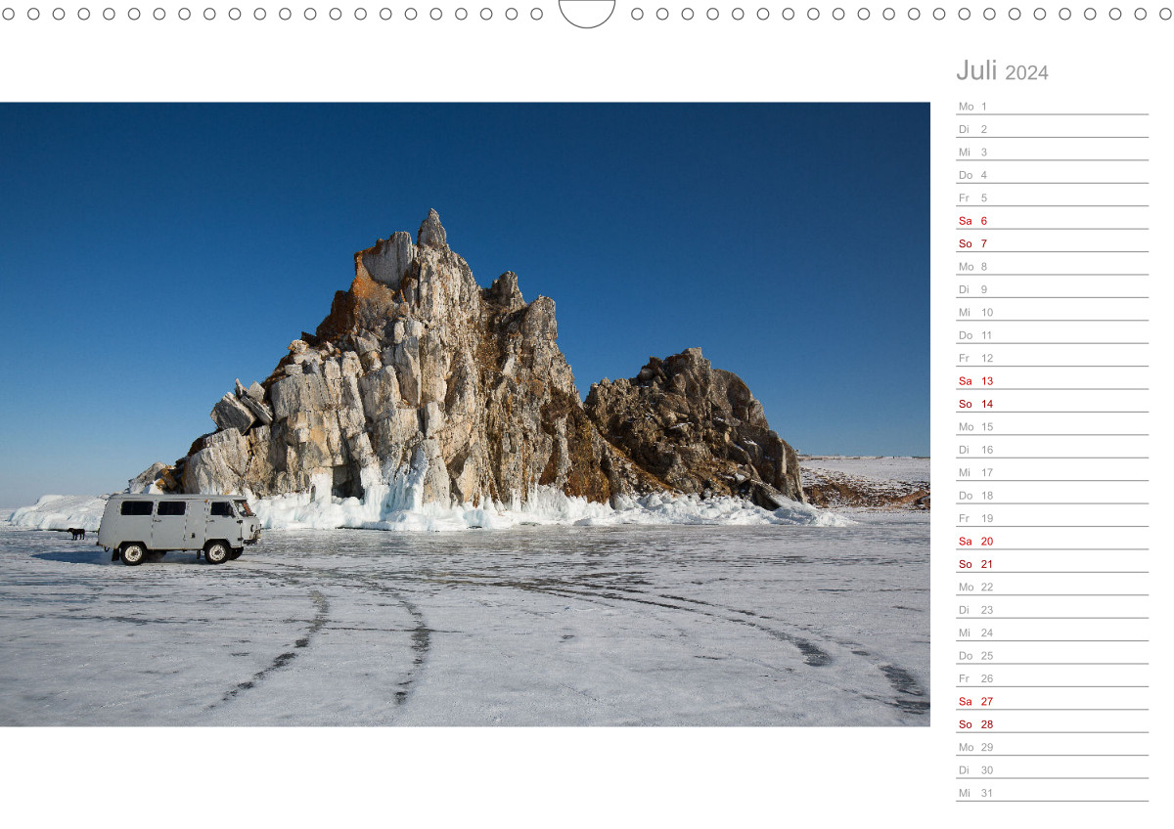
Task: Select the Mo 22 date row
Action: (x=1052, y=585)
